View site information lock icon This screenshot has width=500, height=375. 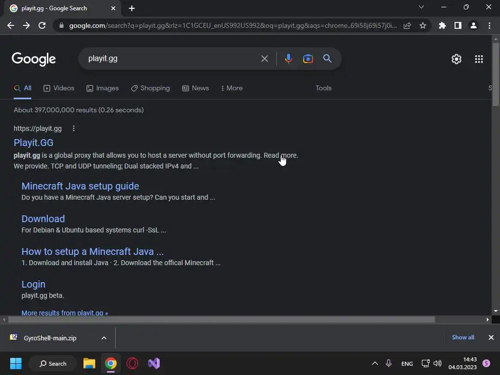pyautogui.click(x=62, y=25)
